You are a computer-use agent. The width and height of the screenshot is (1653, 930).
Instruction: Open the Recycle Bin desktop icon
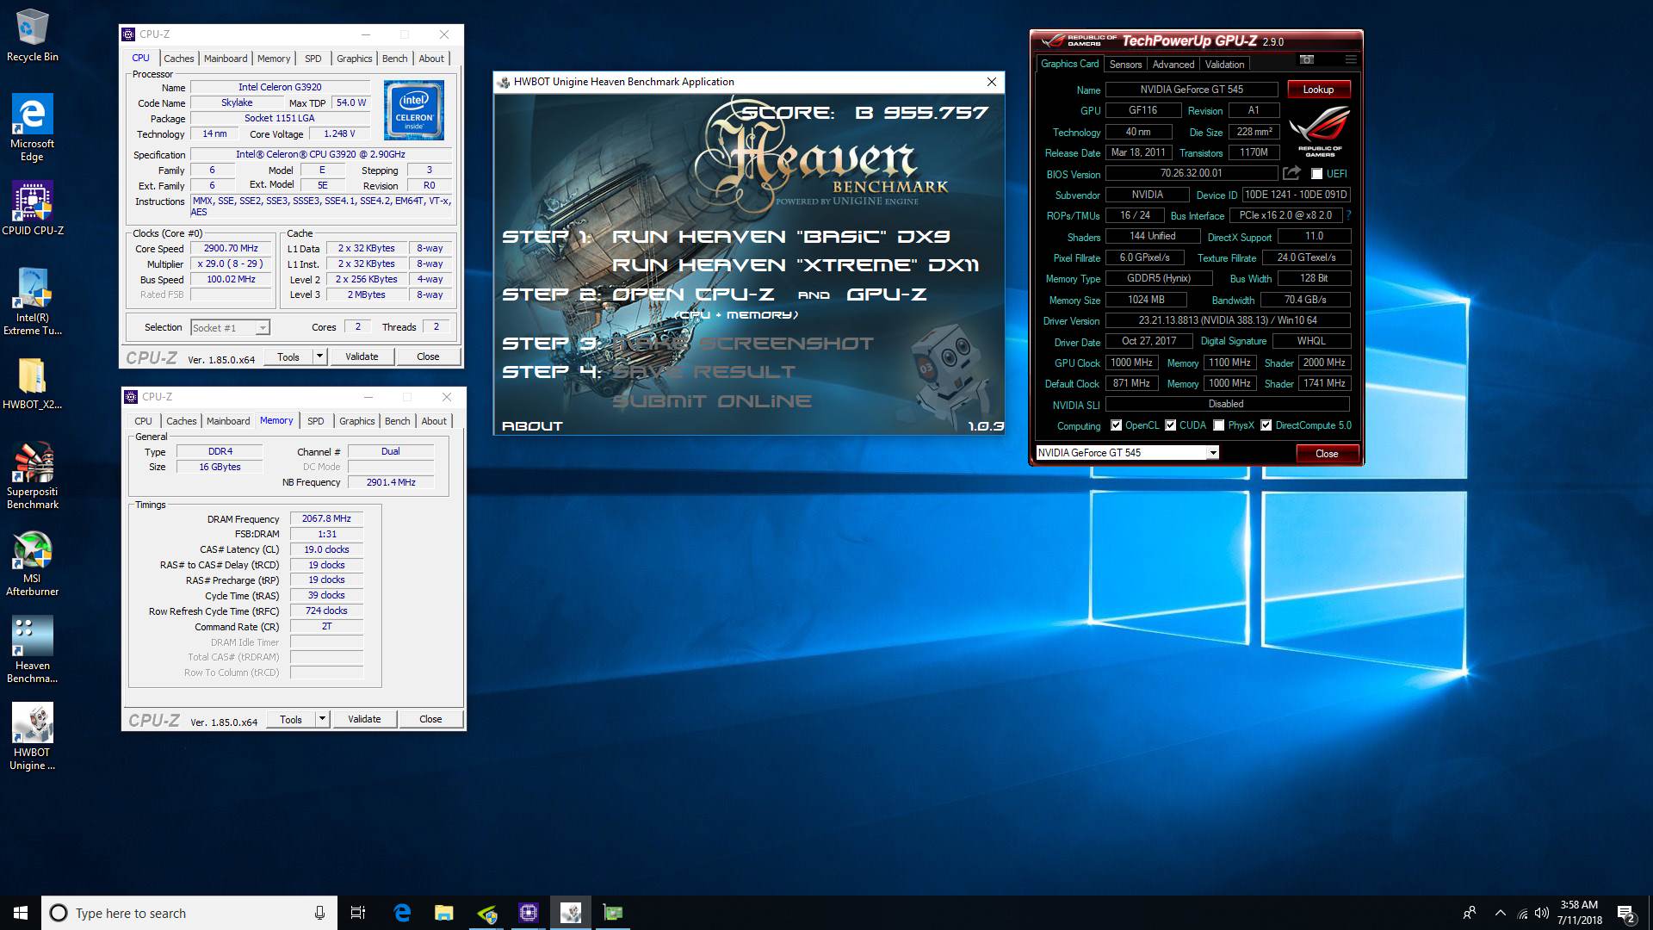tap(32, 36)
